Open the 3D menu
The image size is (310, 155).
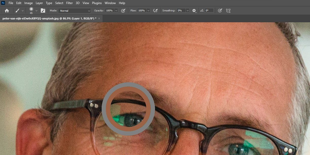pos(78,3)
